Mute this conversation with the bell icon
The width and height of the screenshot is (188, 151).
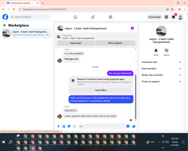[x=156, y=51]
